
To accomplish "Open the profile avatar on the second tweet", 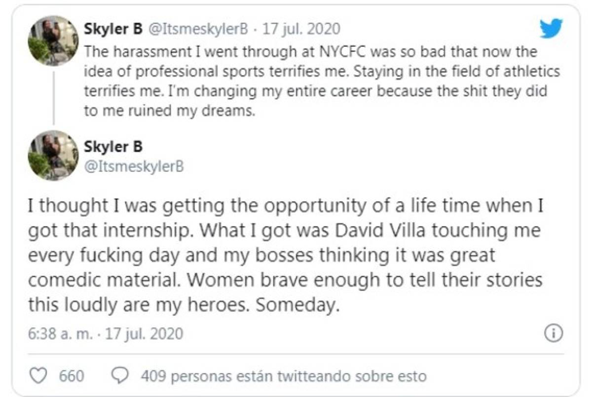I will coord(53,155).
